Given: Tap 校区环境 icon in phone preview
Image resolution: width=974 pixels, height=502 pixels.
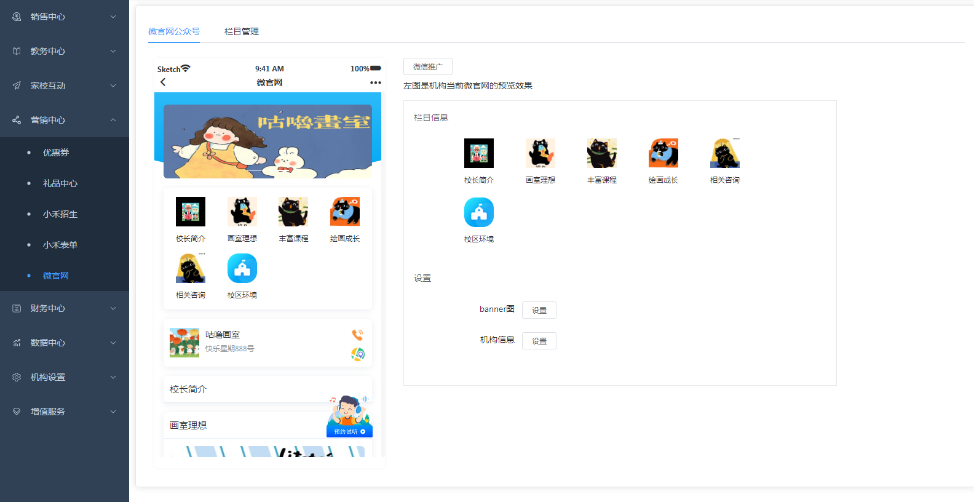Looking at the screenshot, I should point(242,268).
